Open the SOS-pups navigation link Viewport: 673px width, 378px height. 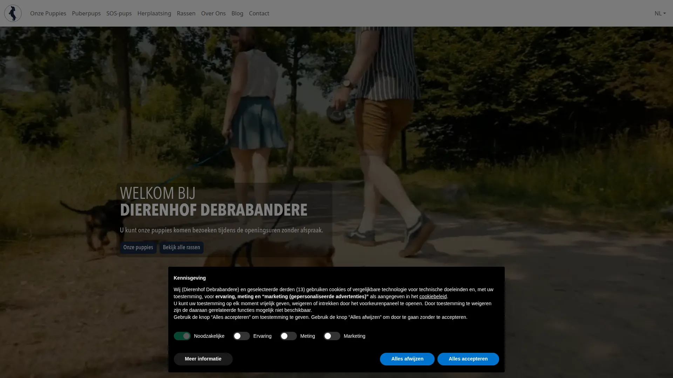coord(119,13)
